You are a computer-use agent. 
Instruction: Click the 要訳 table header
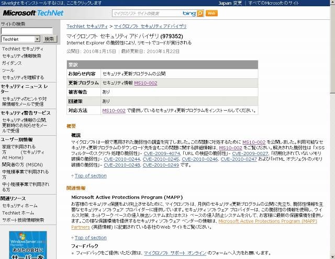(x=162, y=65)
